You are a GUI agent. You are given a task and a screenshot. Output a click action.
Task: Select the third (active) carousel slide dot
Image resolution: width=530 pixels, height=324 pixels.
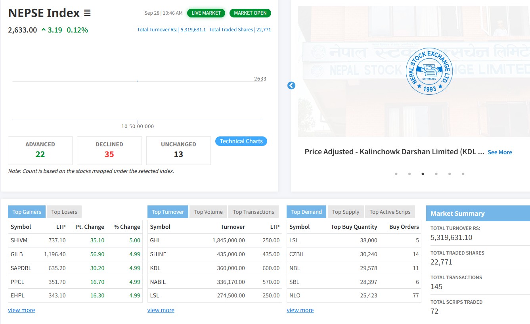(423, 174)
